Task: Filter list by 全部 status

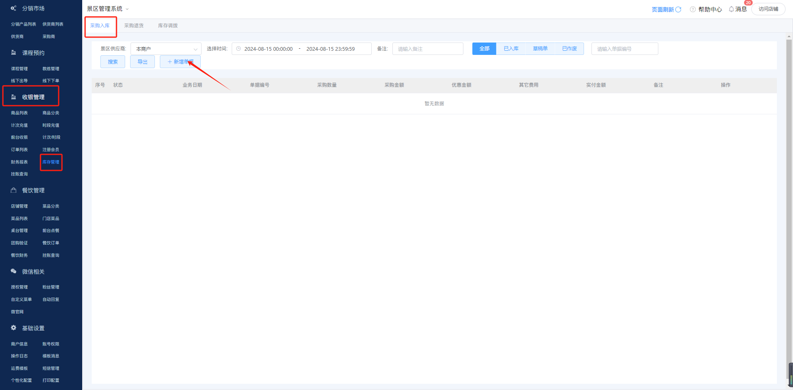Action: [x=484, y=49]
